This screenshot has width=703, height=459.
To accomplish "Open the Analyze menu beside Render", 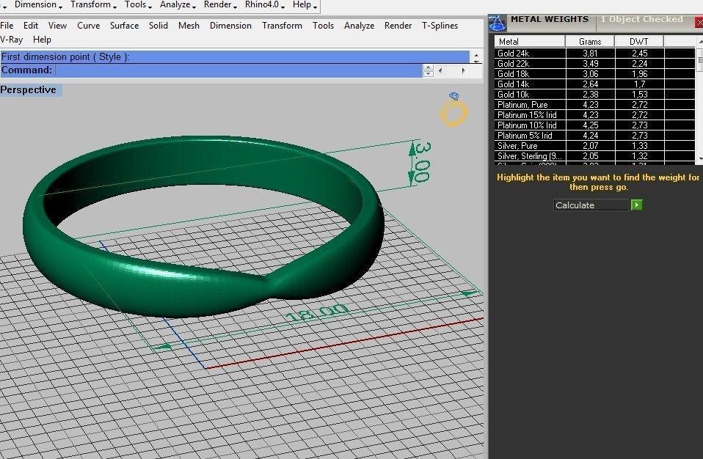I will click(359, 26).
